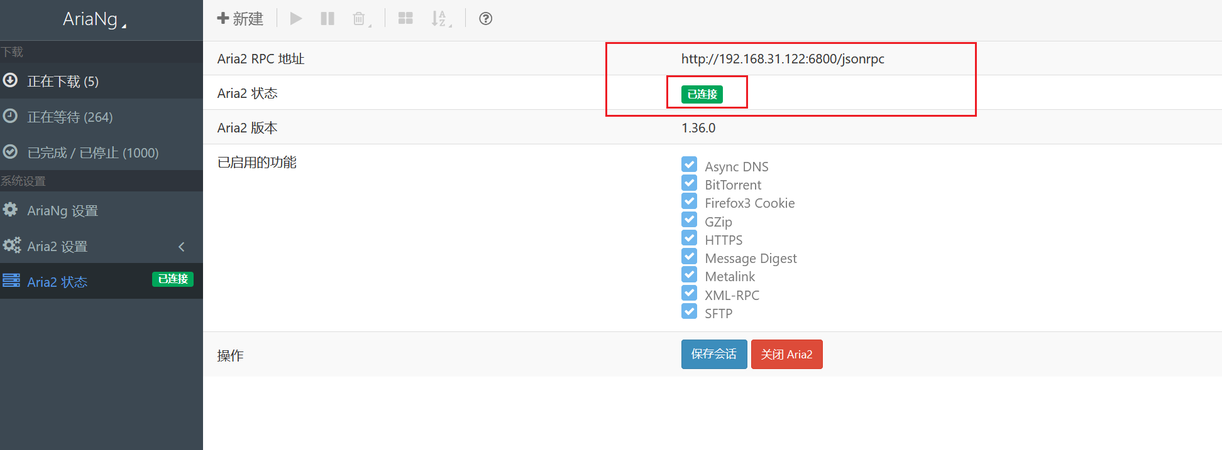Click the waiting clock icon
This screenshot has width=1222, height=450.
point(10,115)
